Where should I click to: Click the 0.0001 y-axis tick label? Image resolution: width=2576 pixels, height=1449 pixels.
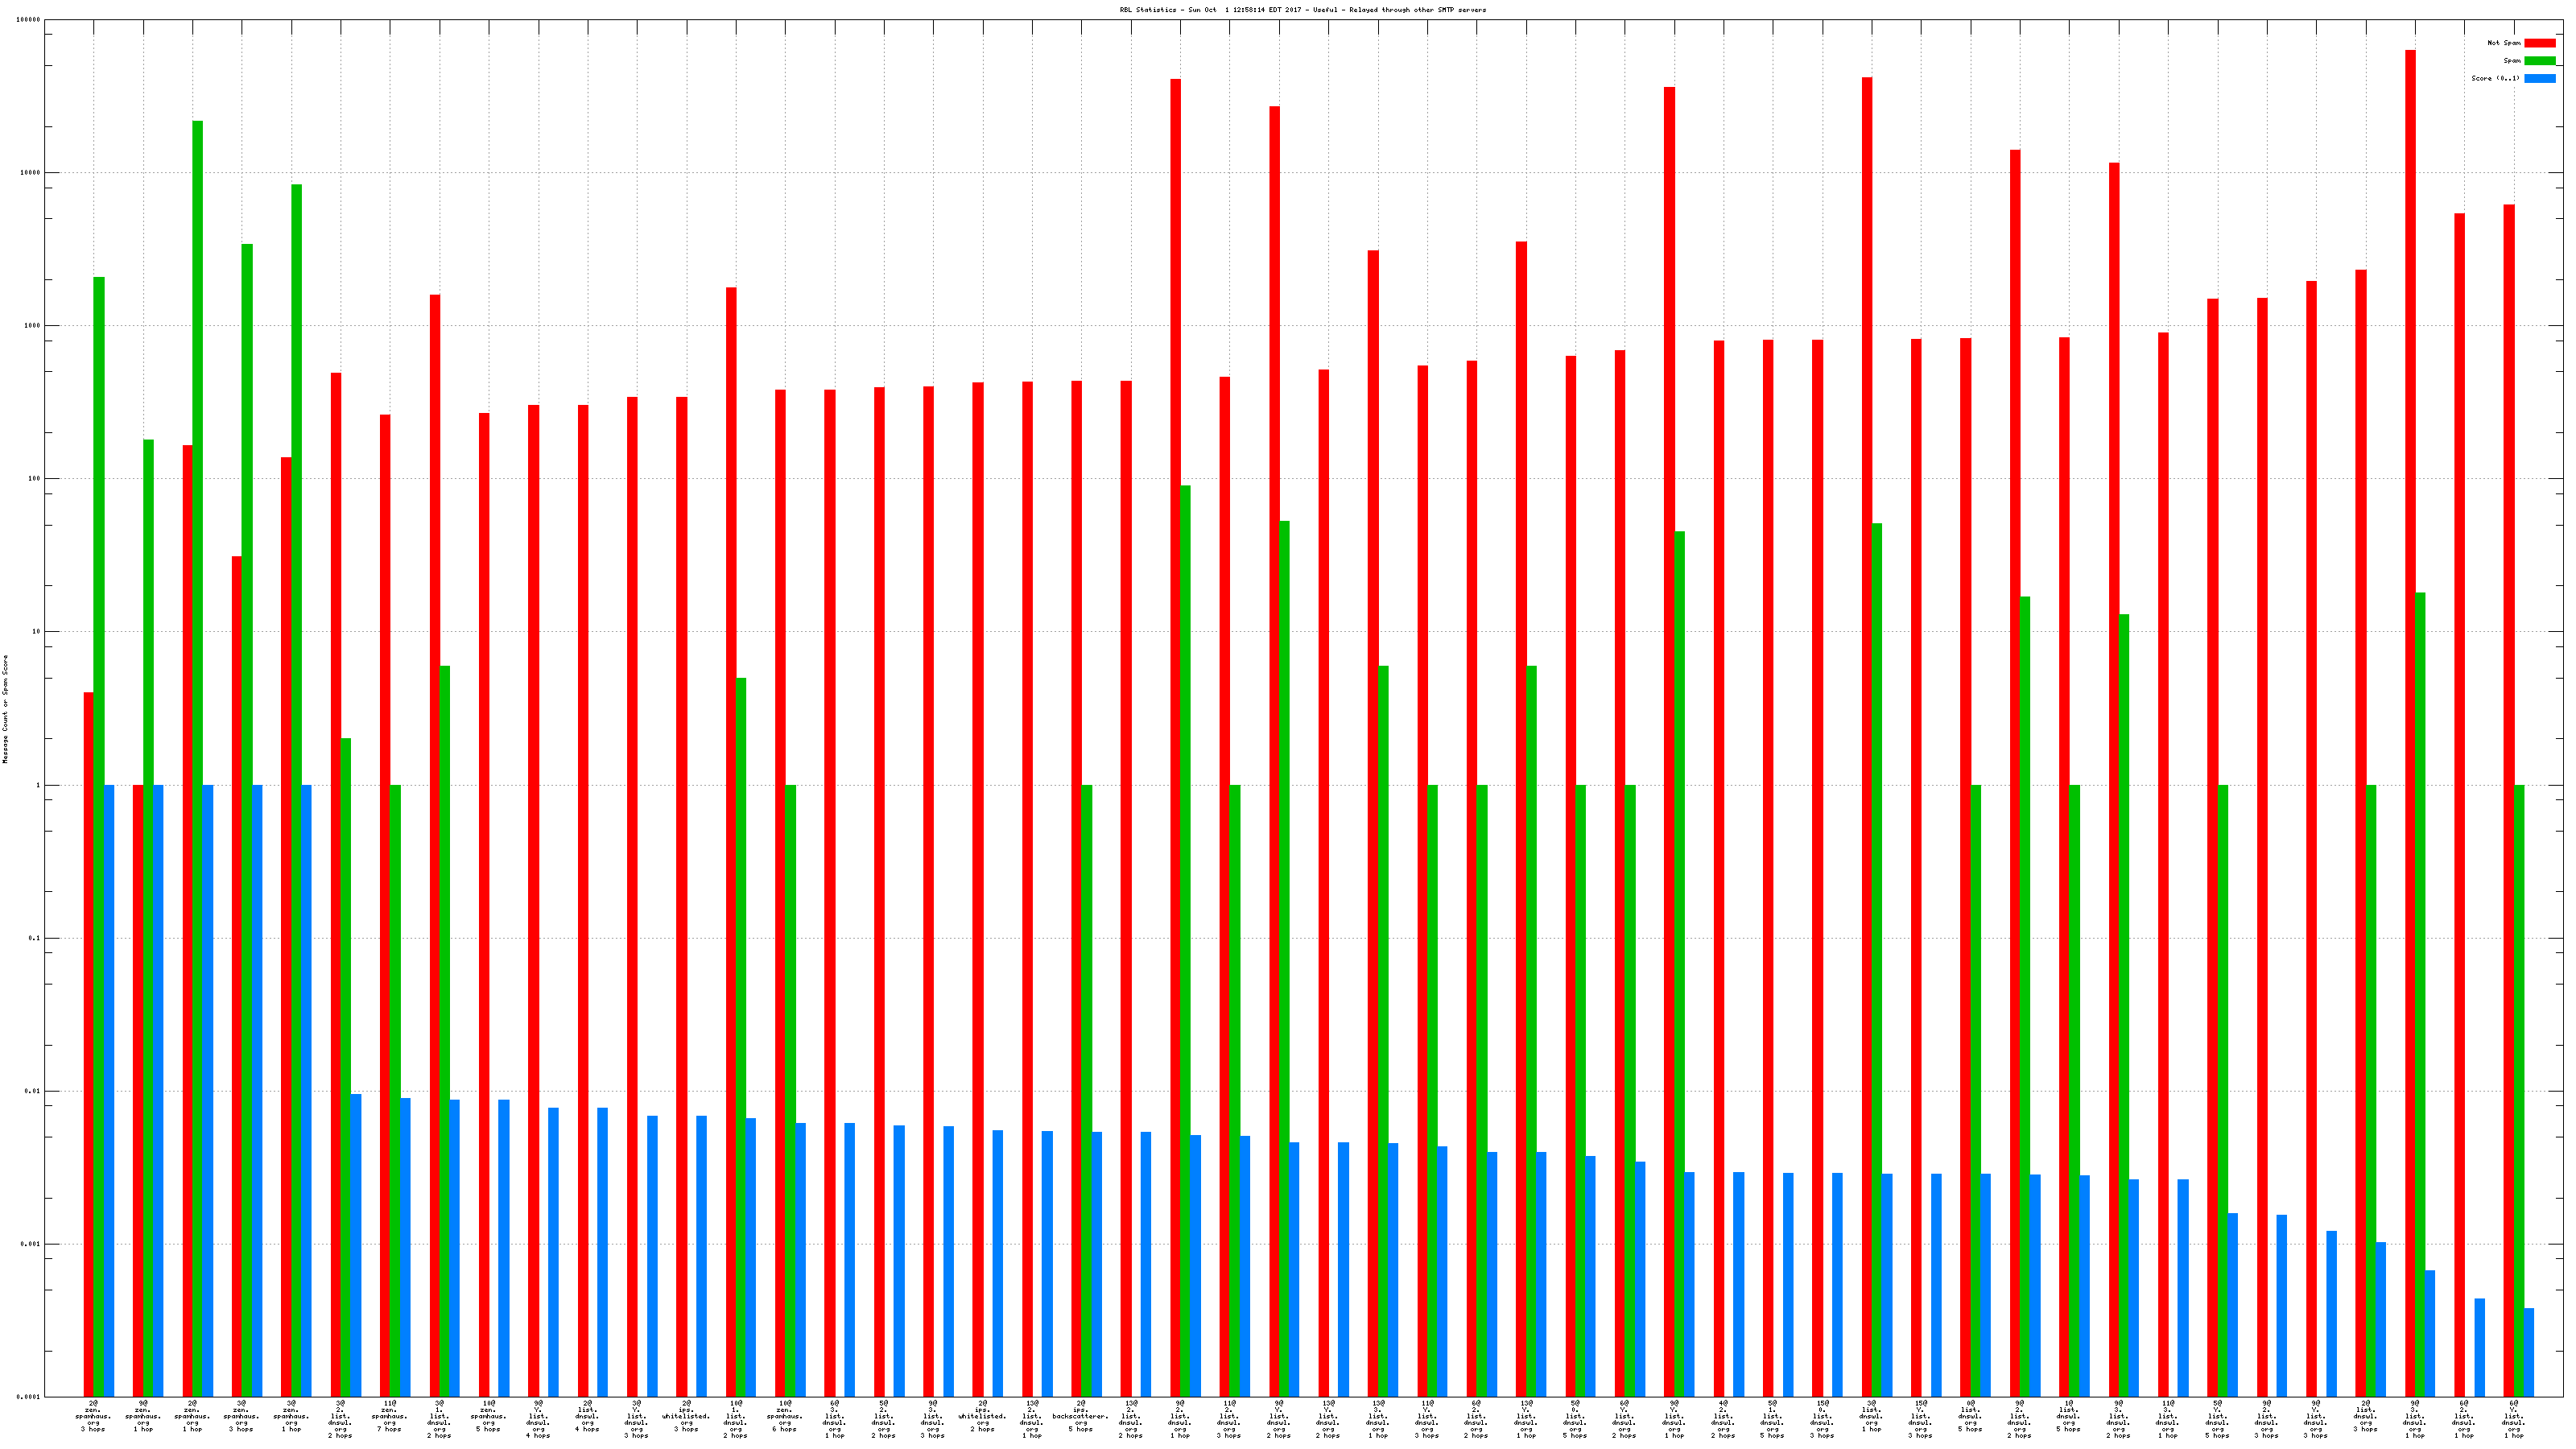click(28, 1397)
